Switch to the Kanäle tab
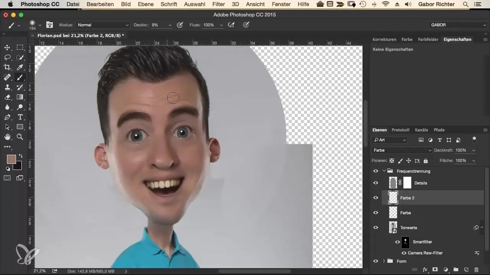 (x=421, y=130)
